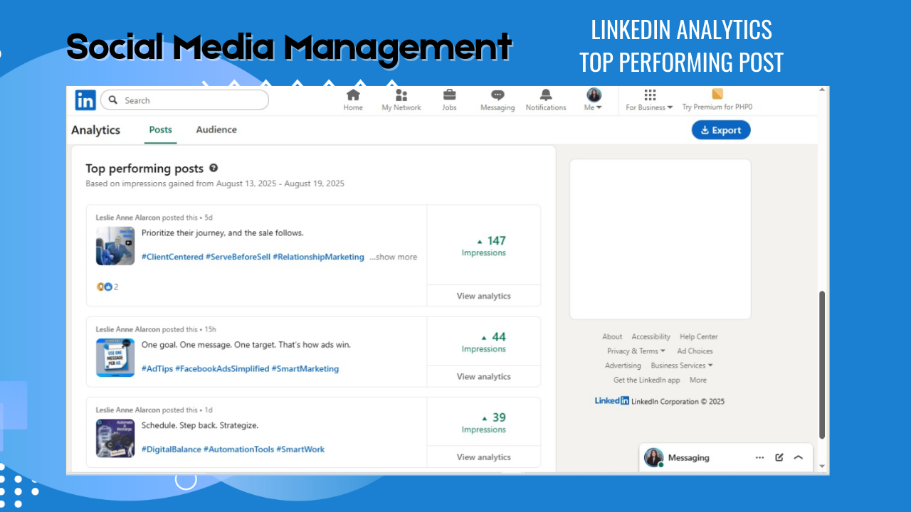
Task: Click the scrollbar down arrow
Action: tap(823, 467)
